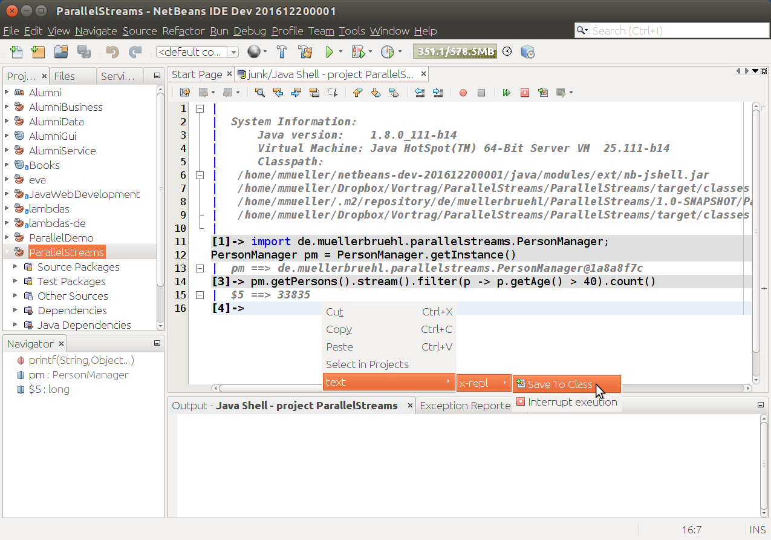Close the Projects panel tab
The height and width of the screenshot is (540, 771).
45,76
